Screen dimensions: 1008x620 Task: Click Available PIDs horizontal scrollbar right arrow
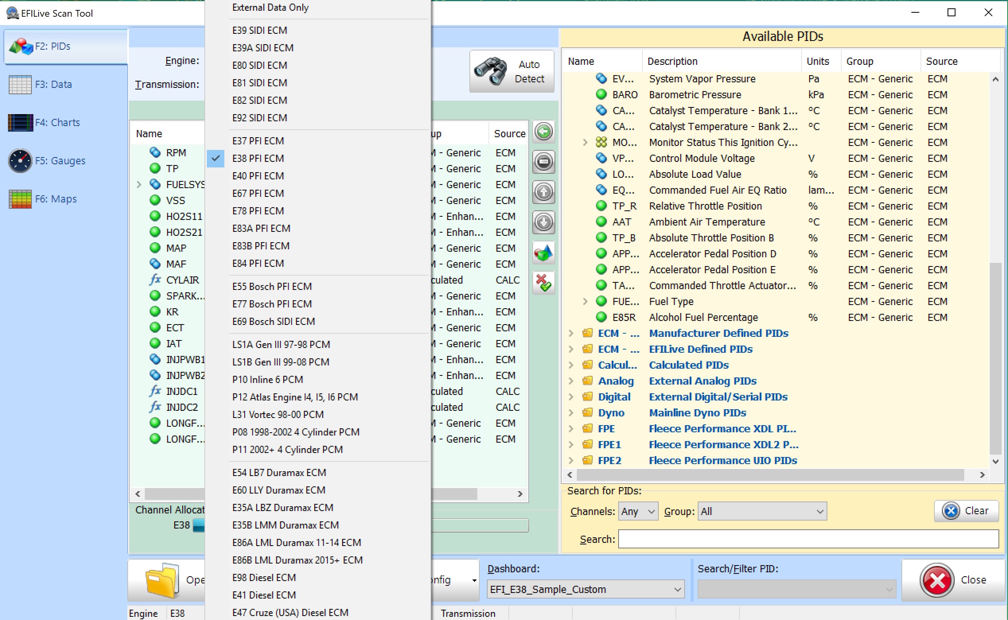click(x=982, y=475)
